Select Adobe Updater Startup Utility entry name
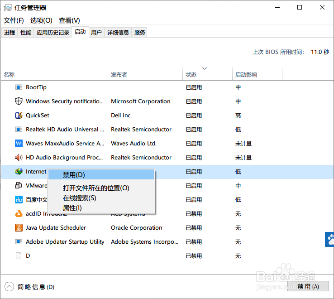 click(x=65, y=242)
